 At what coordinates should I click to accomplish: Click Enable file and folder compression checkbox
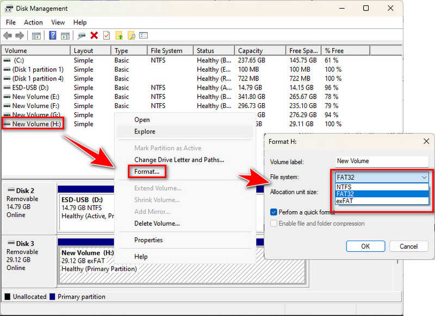click(x=274, y=223)
